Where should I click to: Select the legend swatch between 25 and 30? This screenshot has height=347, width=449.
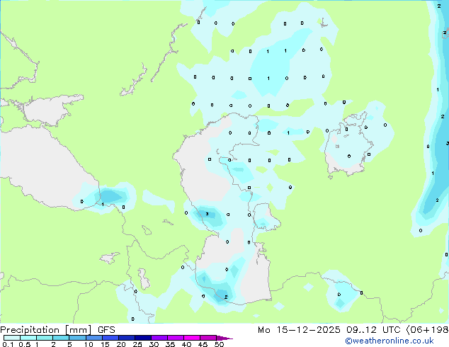143,338
